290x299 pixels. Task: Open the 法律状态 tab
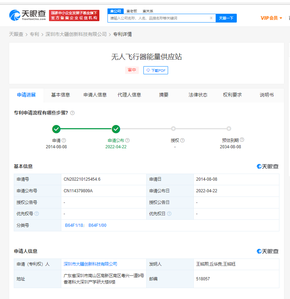[198, 95]
